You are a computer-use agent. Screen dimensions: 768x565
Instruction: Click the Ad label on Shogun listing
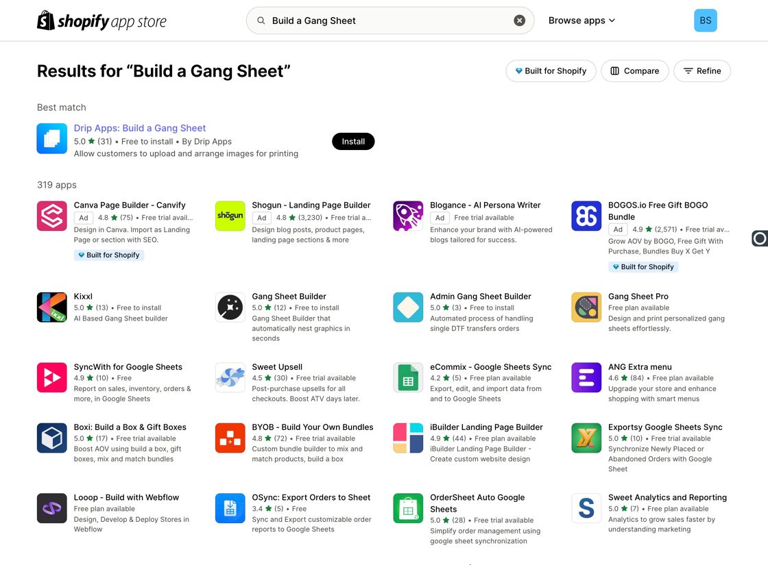pyautogui.click(x=262, y=218)
